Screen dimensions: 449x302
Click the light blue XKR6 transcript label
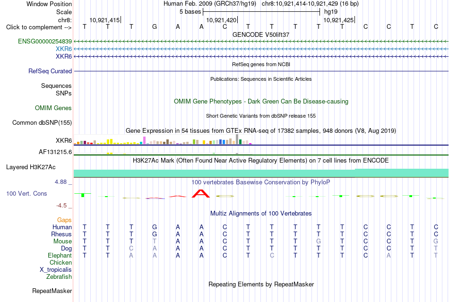pyautogui.click(x=64, y=49)
